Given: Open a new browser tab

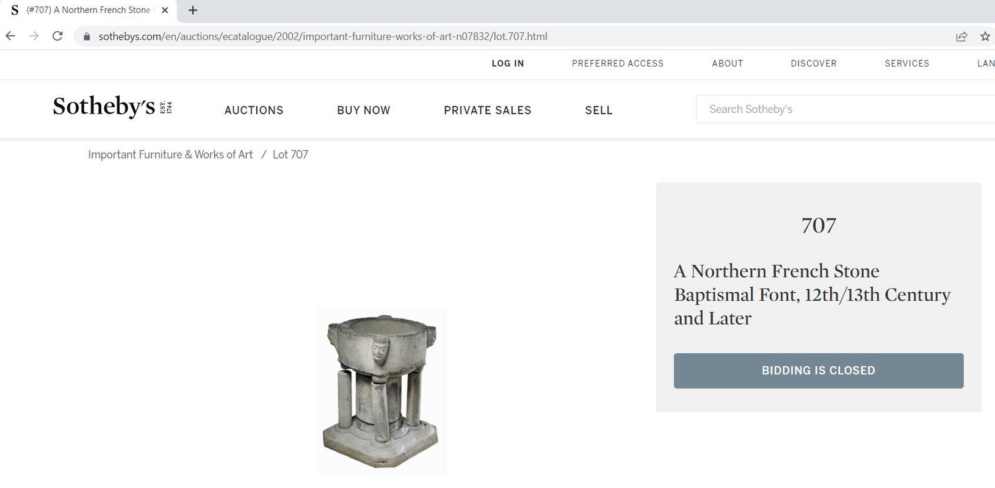Looking at the screenshot, I should 193,10.
